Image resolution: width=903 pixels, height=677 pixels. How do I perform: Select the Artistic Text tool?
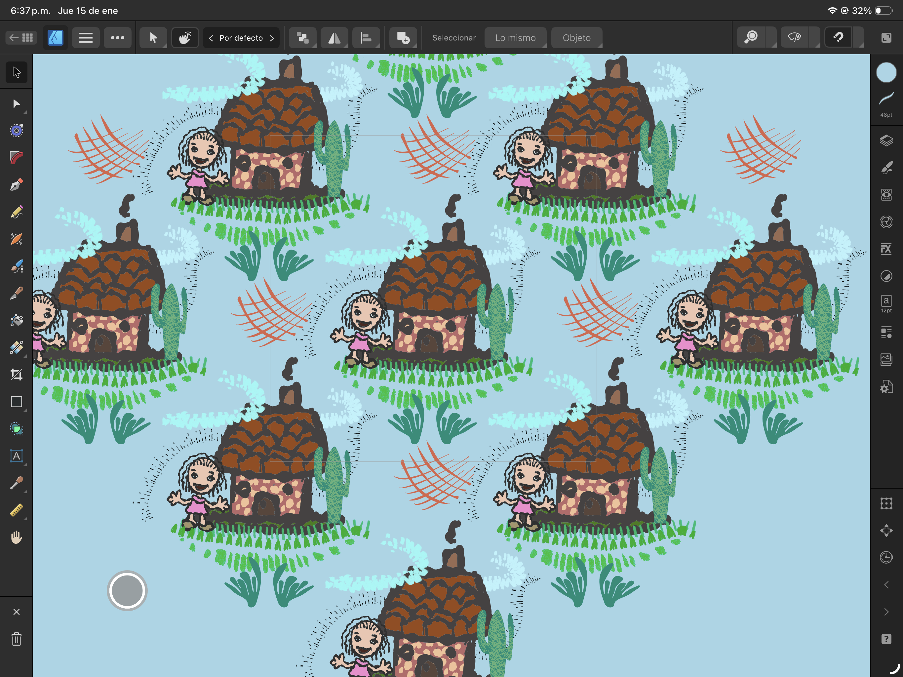16,456
